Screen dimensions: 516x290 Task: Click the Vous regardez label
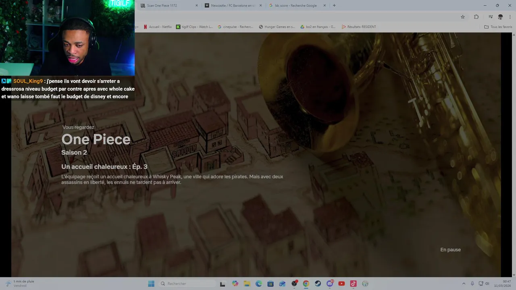(x=78, y=127)
